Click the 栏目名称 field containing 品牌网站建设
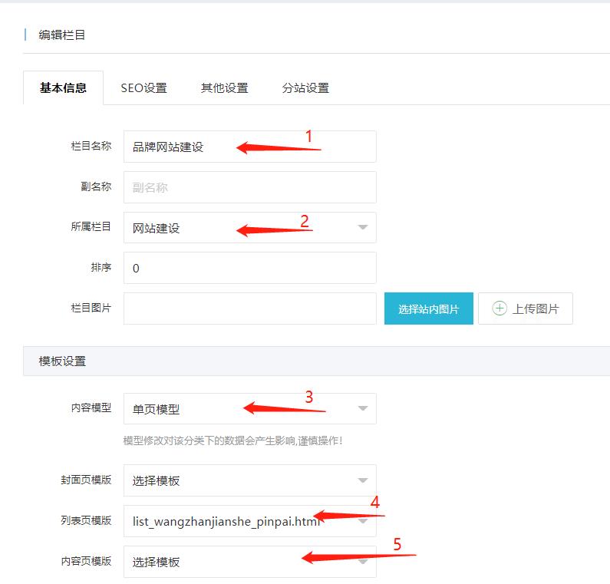610x584 pixels. (x=249, y=147)
